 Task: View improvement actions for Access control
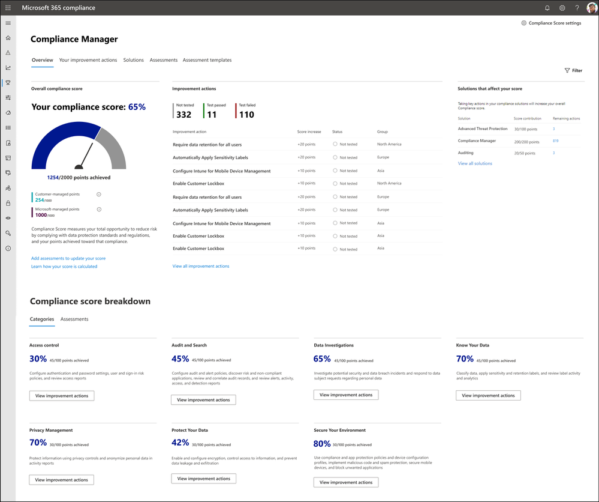[x=62, y=396]
